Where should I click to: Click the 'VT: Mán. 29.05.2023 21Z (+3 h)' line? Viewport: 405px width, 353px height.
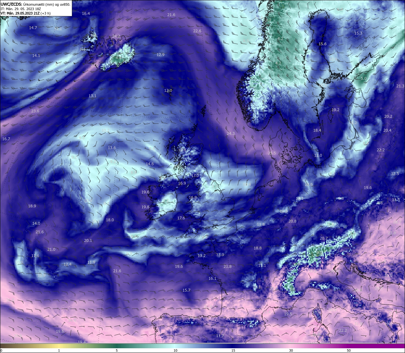coord(26,13)
